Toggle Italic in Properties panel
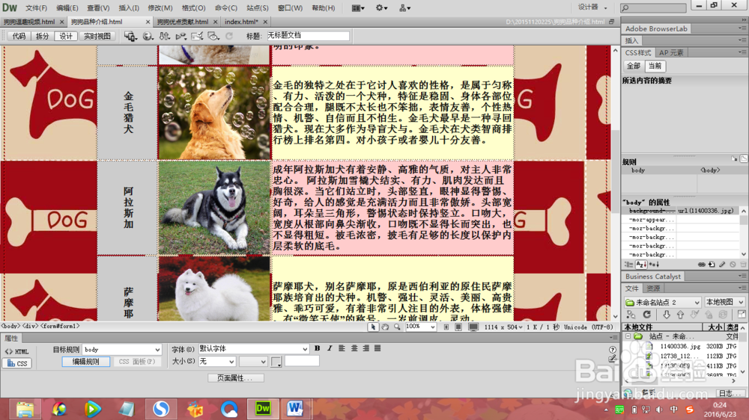749x420 pixels. coord(330,348)
